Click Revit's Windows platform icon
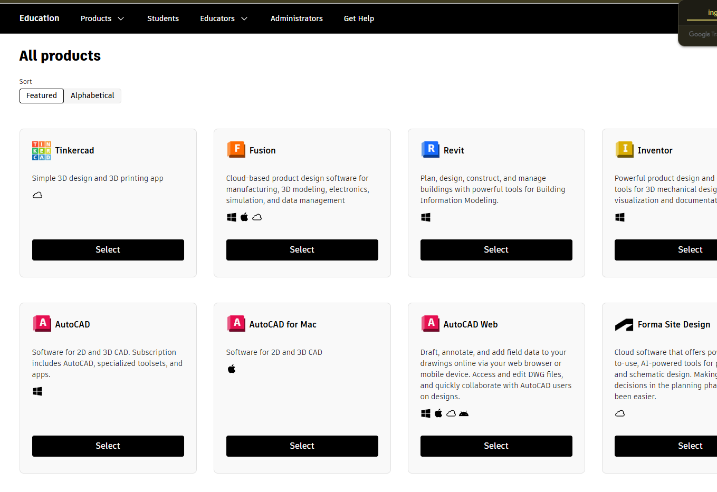Viewport: 717px width, 492px height. (x=426, y=217)
